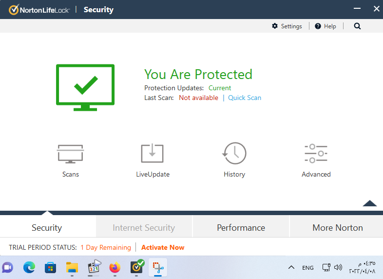Open Advanced sliders icon

pos(316,154)
